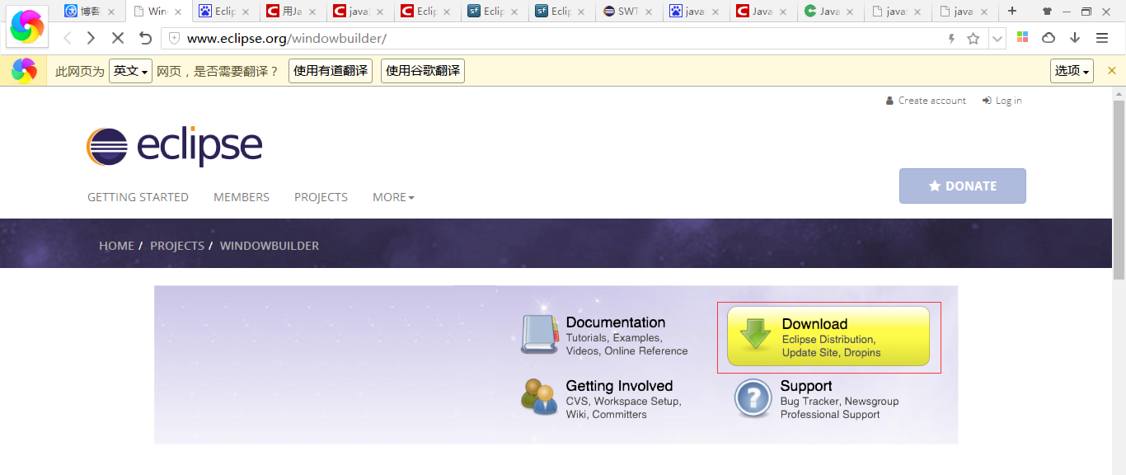Viewport: 1126px width, 475px height.
Task: Go forward with the right arrow button
Action: tap(91, 38)
